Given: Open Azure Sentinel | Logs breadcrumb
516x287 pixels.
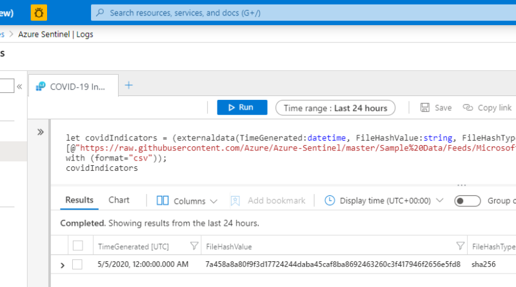Looking at the screenshot, I should click(55, 34).
